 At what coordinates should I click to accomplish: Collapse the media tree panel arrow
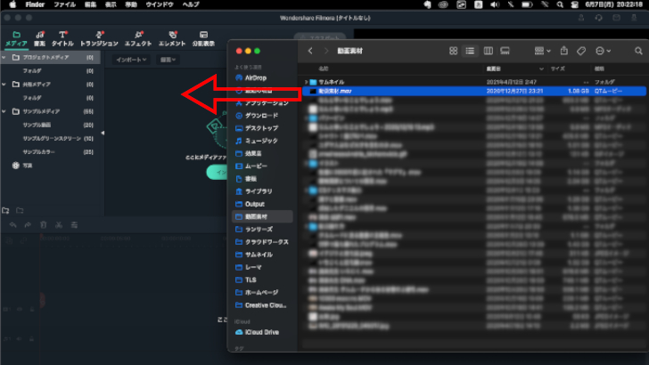[x=103, y=134]
